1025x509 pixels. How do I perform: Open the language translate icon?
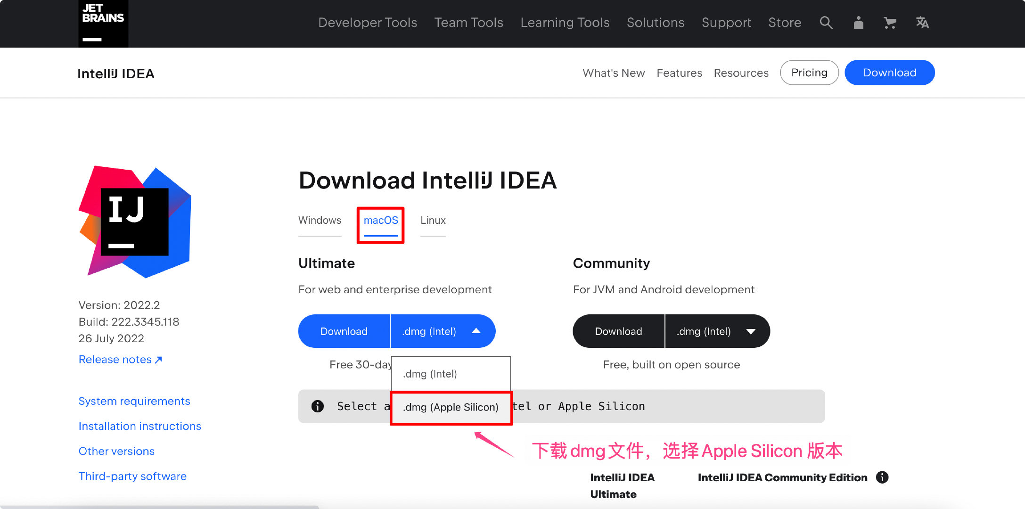coord(922,23)
